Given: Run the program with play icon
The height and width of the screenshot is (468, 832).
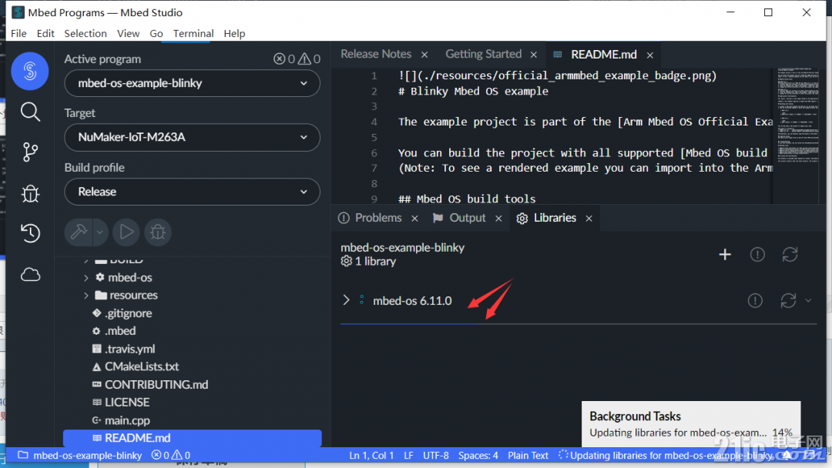Looking at the screenshot, I should click(x=126, y=232).
